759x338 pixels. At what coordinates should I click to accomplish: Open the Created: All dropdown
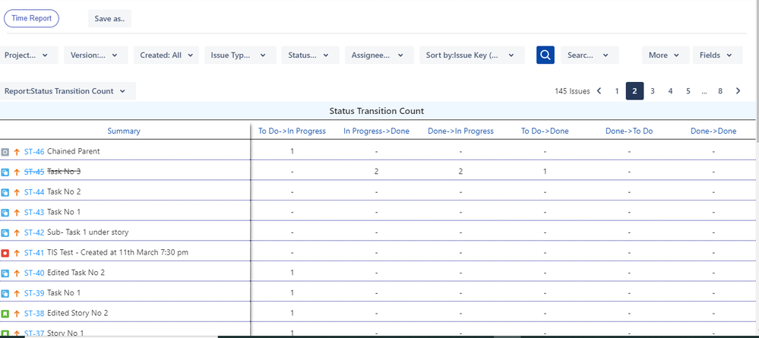[x=166, y=55]
